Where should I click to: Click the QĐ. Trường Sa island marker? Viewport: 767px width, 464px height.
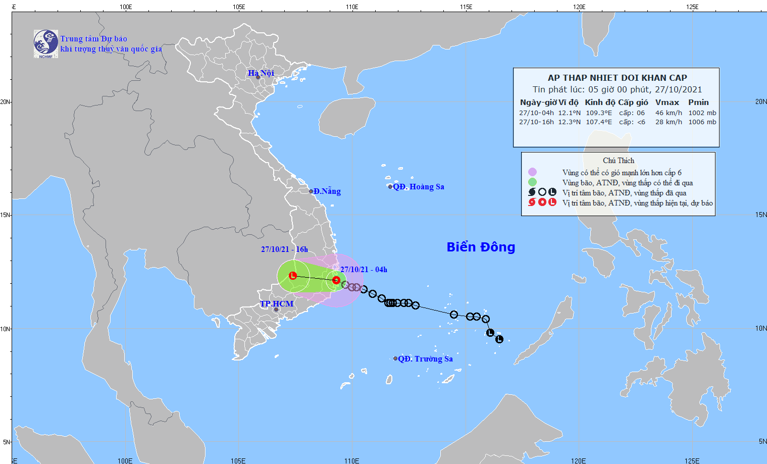[x=394, y=358]
